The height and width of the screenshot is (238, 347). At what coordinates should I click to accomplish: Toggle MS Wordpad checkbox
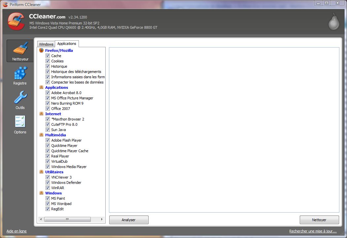[48, 203]
